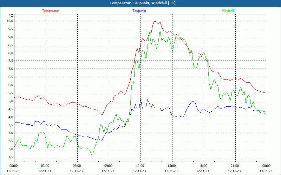This screenshot has width=281, height=175.
Task: Click the green Windchill legend label
Action: click(228, 11)
